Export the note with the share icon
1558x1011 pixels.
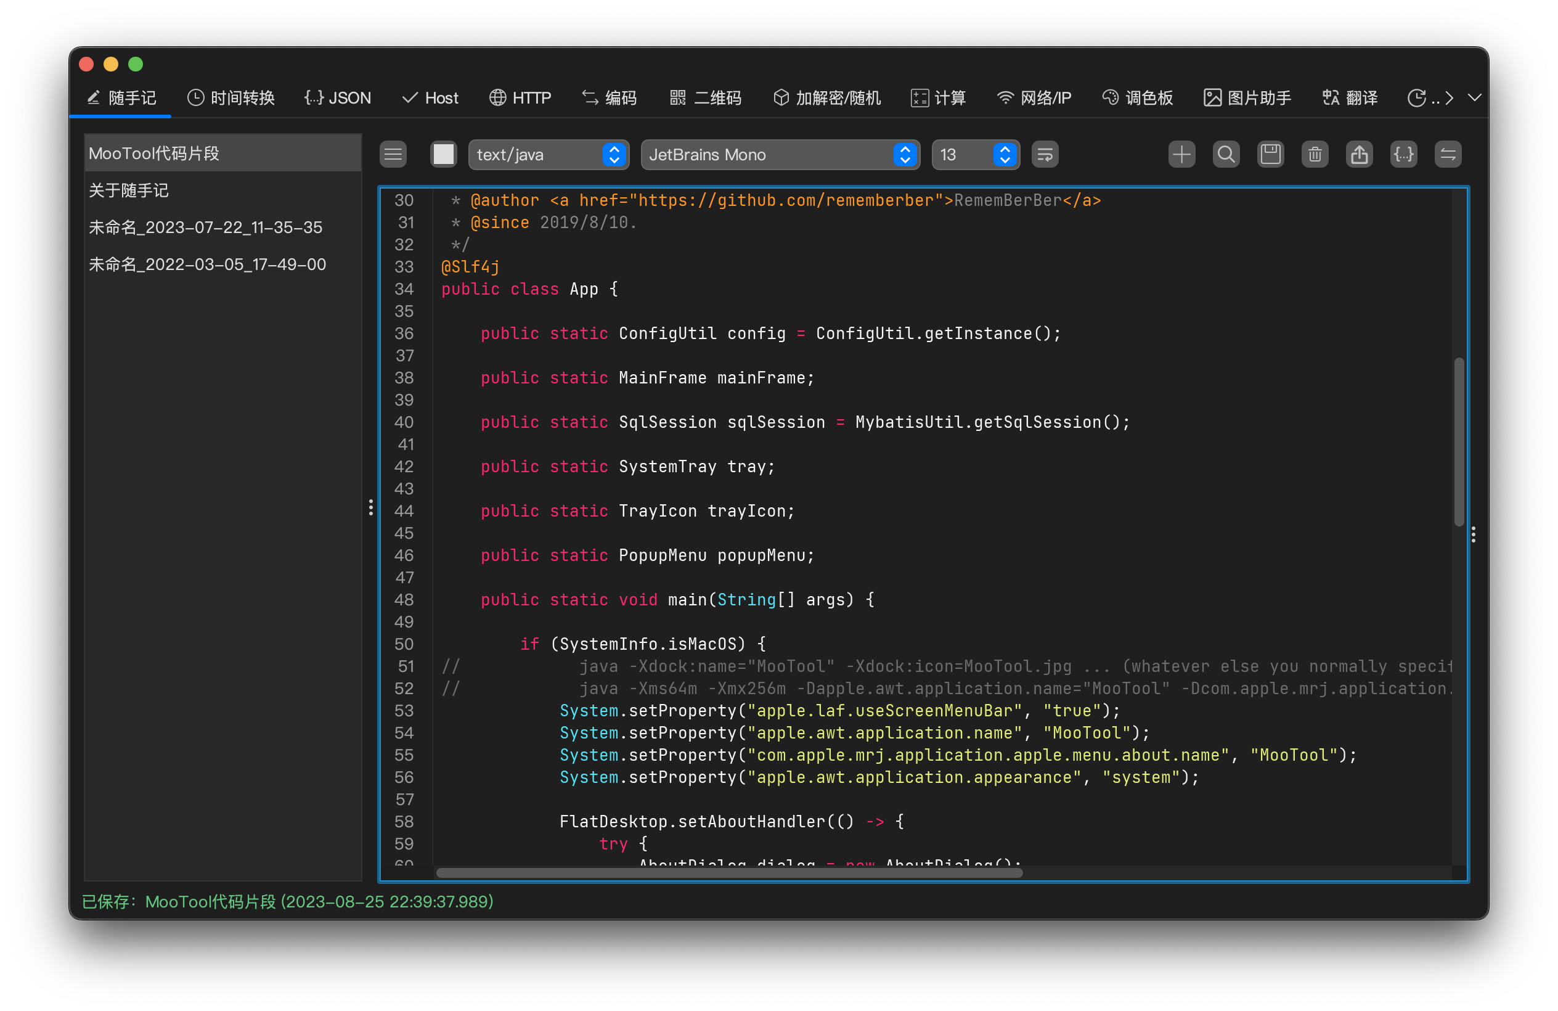(1359, 155)
